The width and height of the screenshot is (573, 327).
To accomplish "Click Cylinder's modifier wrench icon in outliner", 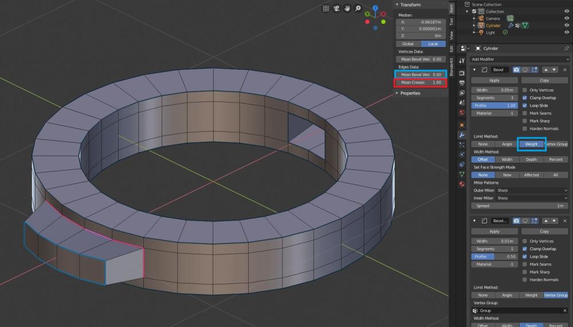I will (x=511, y=25).
